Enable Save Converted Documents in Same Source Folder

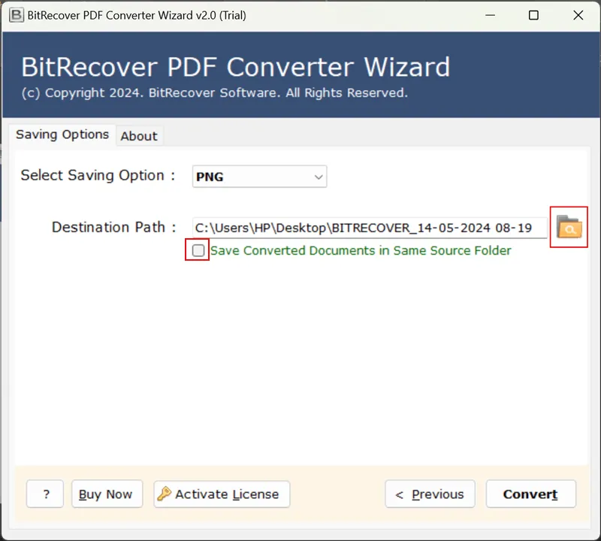pyautogui.click(x=198, y=251)
